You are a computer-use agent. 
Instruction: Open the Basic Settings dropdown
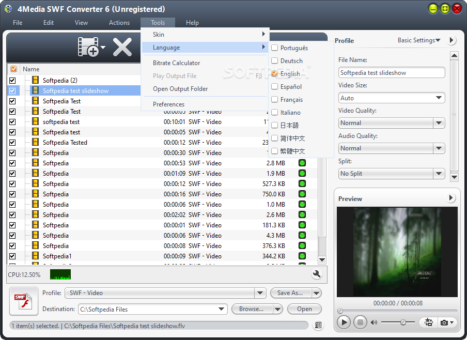419,40
